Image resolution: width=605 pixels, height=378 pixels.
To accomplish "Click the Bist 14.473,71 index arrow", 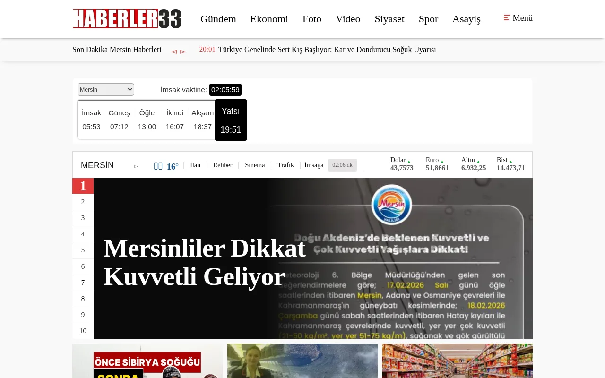I will (510, 161).
